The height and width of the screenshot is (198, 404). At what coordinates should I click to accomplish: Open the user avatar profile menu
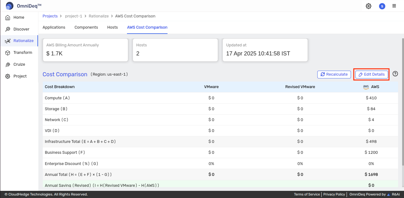pyautogui.click(x=382, y=6)
